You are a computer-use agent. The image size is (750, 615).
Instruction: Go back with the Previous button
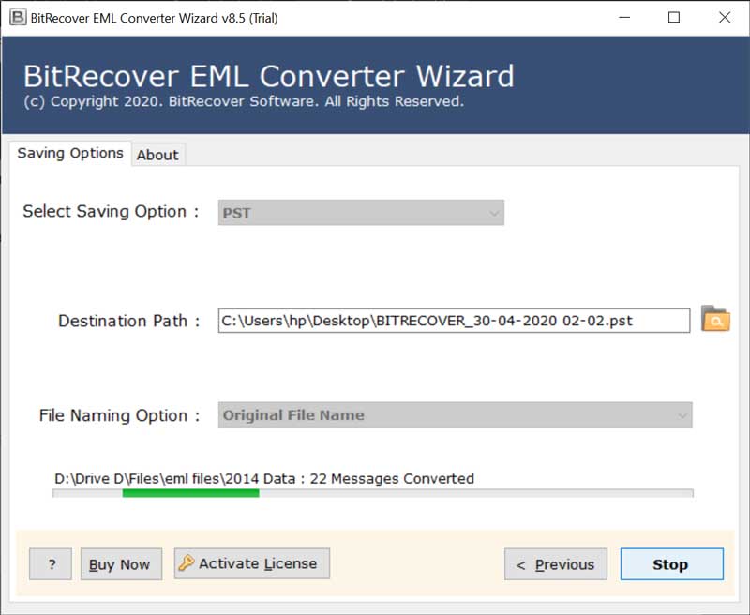(x=556, y=564)
